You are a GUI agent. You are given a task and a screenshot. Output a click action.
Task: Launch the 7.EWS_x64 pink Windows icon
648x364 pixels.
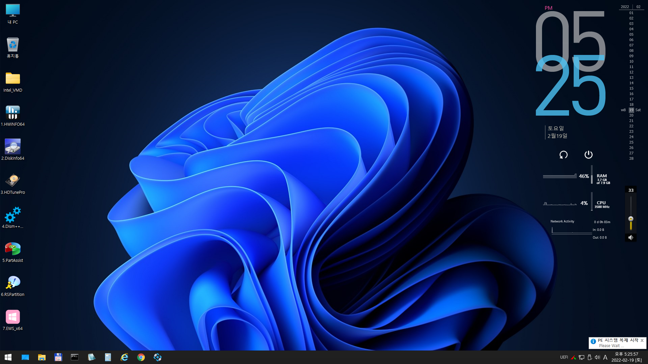pyautogui.click(x=13, y=320)
